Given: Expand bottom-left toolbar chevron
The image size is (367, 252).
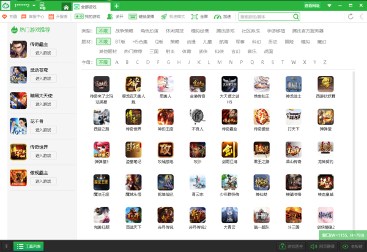Looking at the screenshot, I should pos(6,246).
